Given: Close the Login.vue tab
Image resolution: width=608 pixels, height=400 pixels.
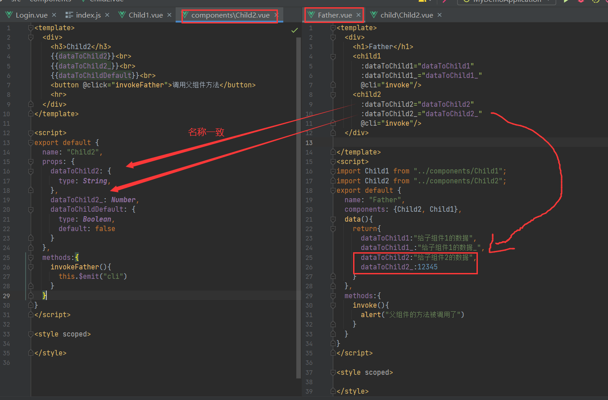Looking at the screenshot, I should [x=54, y=15].
